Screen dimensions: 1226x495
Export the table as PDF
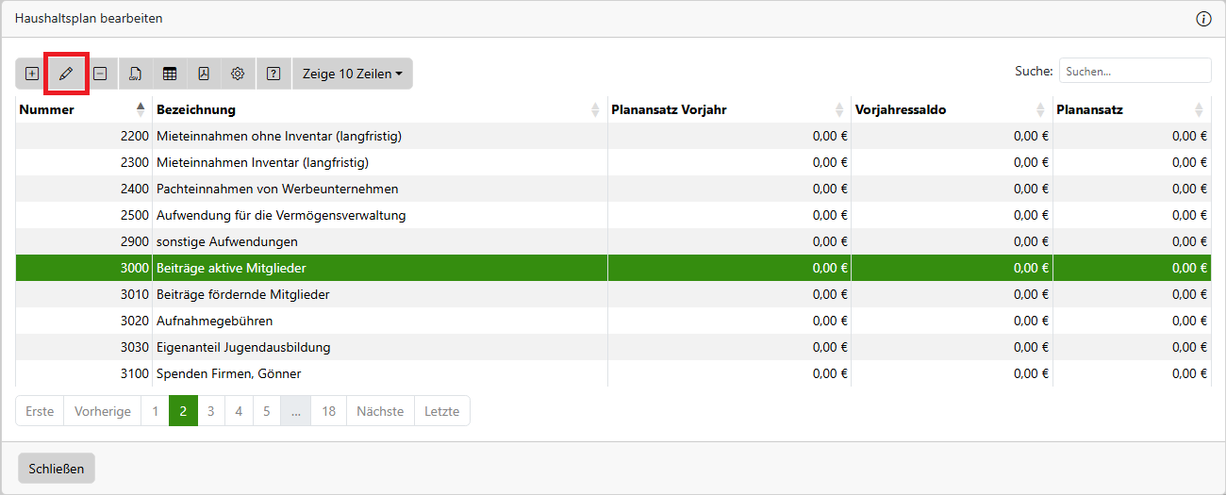204,74
